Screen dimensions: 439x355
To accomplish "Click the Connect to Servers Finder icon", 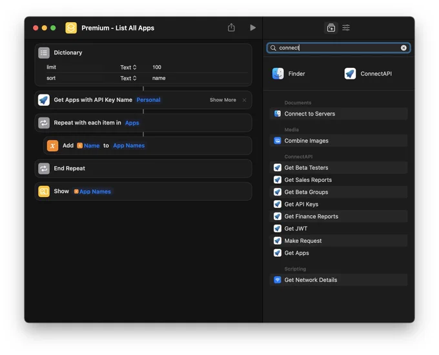I will click(277, 114).
